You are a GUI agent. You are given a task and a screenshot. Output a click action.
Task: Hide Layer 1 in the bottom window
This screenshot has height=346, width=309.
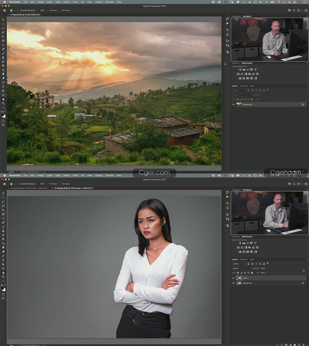[x=234, y=278]
